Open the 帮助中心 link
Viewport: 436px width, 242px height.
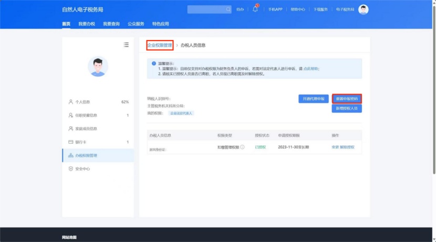pyautogui.click(x=298, y=9)
